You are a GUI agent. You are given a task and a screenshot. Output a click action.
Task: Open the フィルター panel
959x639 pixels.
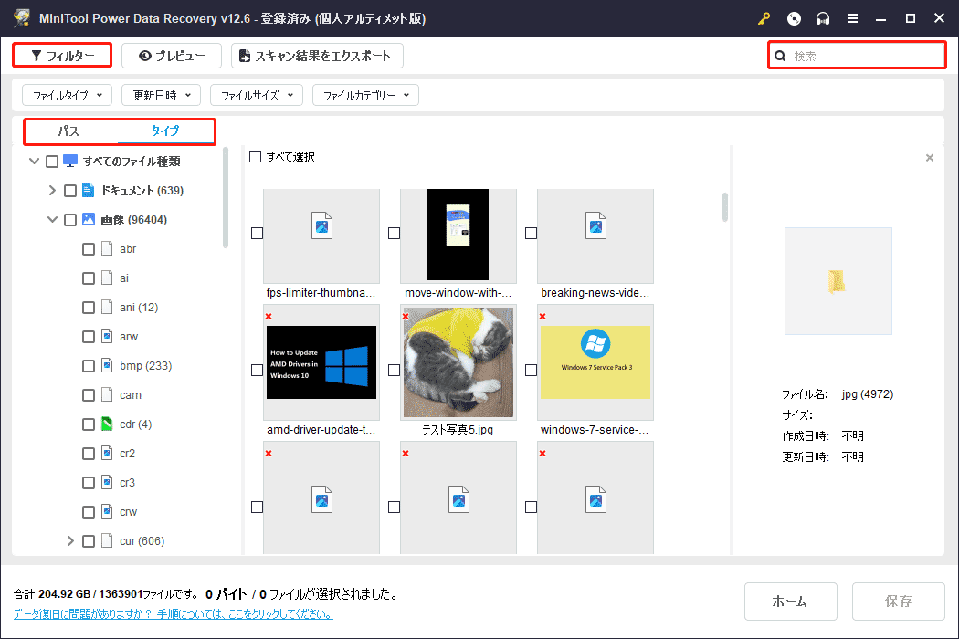tap(61, 55)
